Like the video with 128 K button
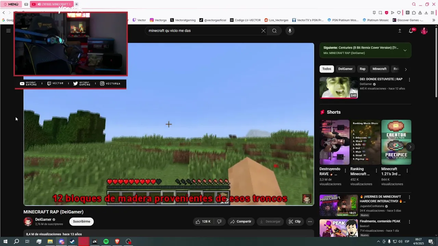This screenshot has height=246, width=438. coord(203,221)
